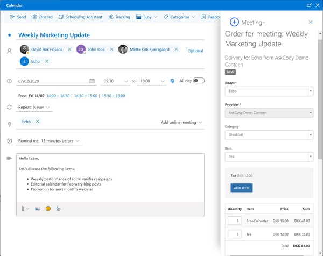The width and height of the screenshot is (323, 256).
Task: Toggle the All day switch
Action: (x=199, y=81)
